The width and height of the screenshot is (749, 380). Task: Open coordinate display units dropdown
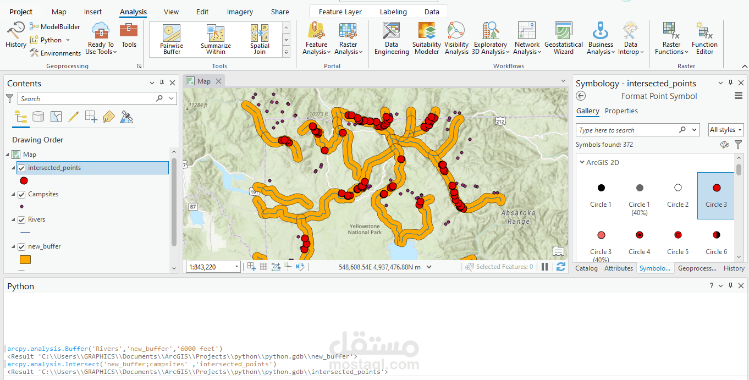(429, 267)
